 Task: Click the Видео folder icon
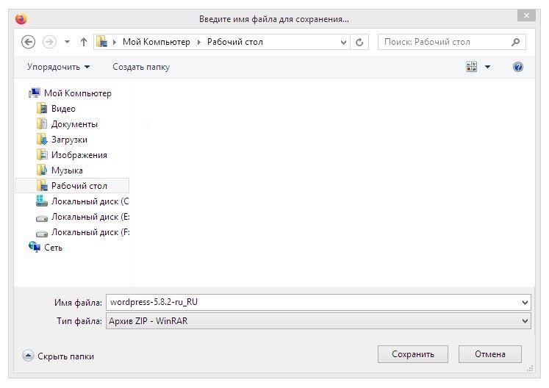(x=42, y=108)
